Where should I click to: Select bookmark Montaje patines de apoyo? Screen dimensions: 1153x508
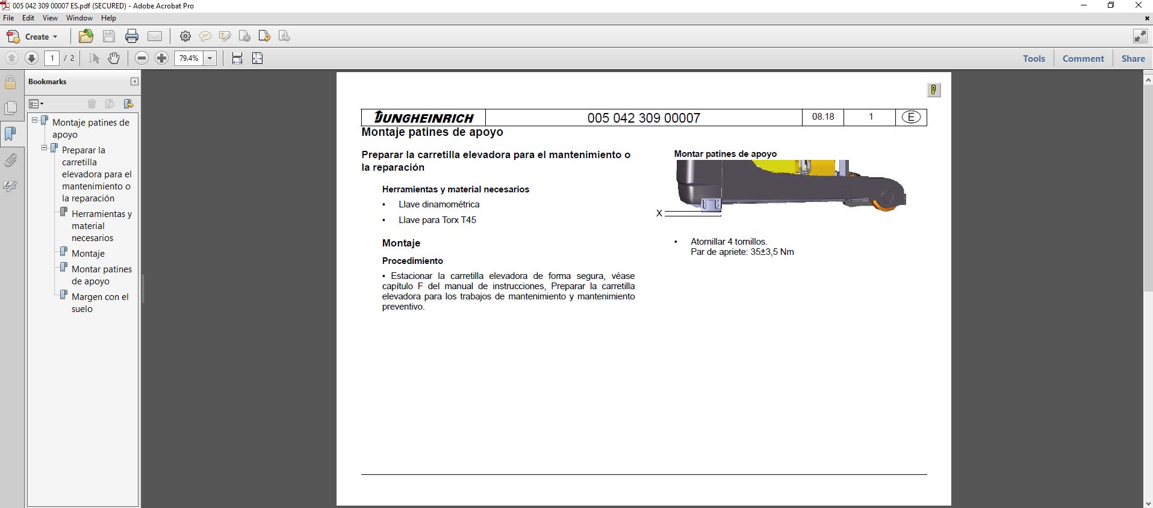[x=91, y=129]
